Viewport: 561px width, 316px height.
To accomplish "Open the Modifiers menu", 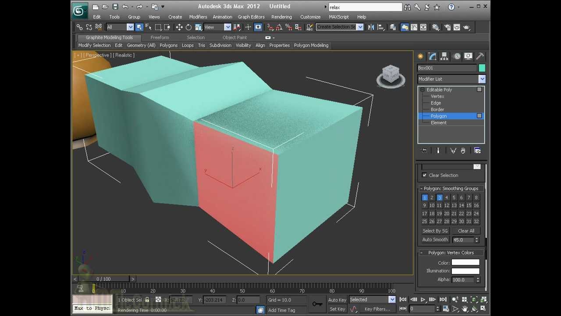I will [x=198, y=17].
